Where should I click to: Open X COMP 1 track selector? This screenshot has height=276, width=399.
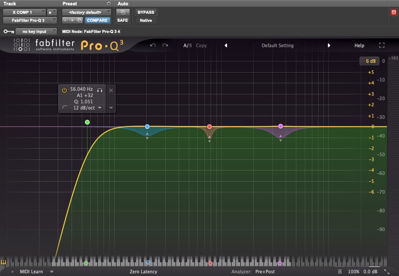point(24,12)
